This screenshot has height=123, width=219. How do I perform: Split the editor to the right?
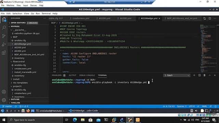(x=210, y=18)
